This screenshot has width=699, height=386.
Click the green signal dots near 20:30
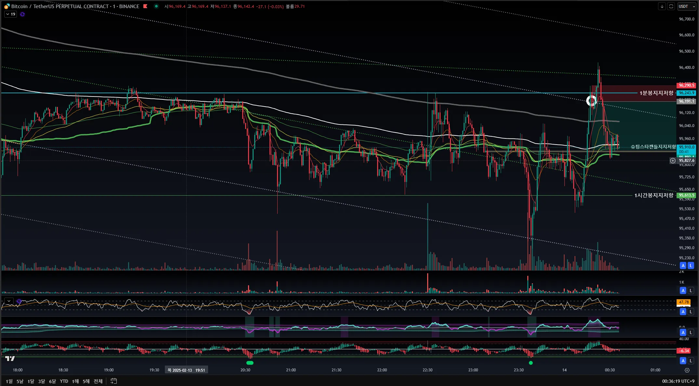[x=250, y=363]
